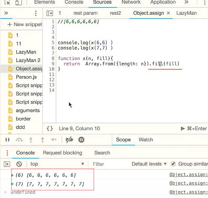Select the Console drawer tab
Screen dimensions: 208x198
[x=25, y=153]
